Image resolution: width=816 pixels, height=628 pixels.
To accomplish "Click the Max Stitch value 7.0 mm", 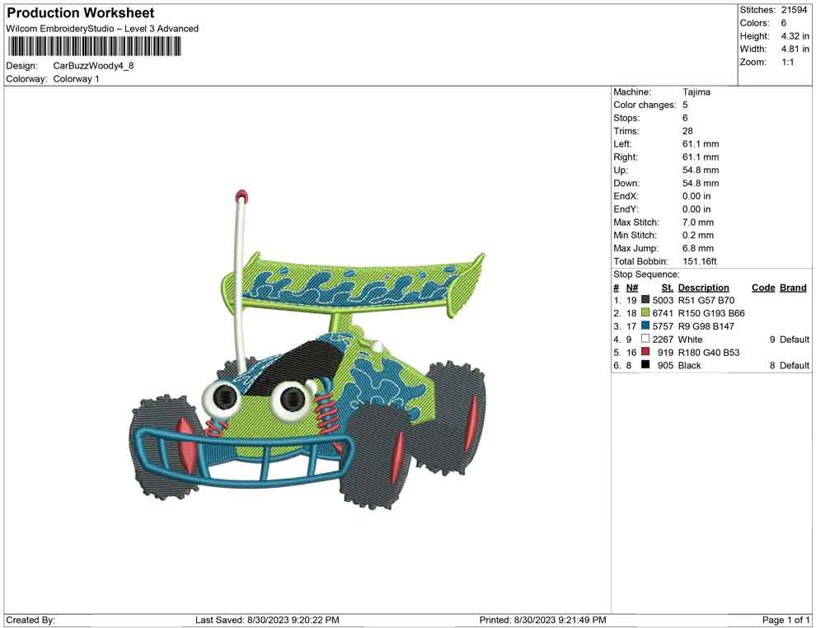I will coord(698,223).
